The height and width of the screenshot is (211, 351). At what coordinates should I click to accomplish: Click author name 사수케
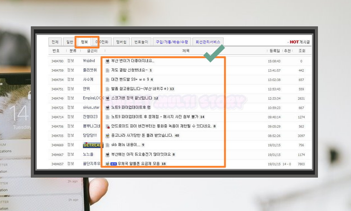point(88,79)
